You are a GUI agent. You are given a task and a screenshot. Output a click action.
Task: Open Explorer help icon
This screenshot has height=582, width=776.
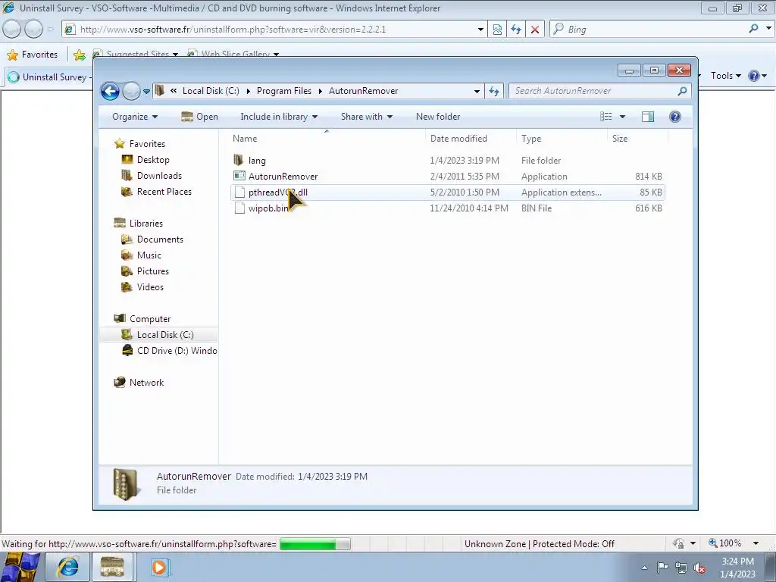click(675, 117)
